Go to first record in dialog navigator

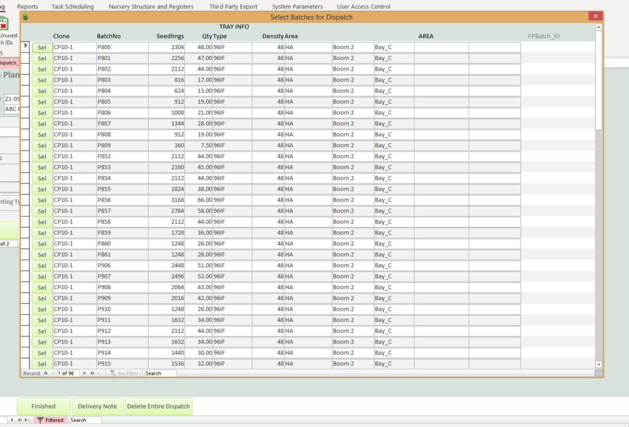pyautogui.click(x=45, y=373)
